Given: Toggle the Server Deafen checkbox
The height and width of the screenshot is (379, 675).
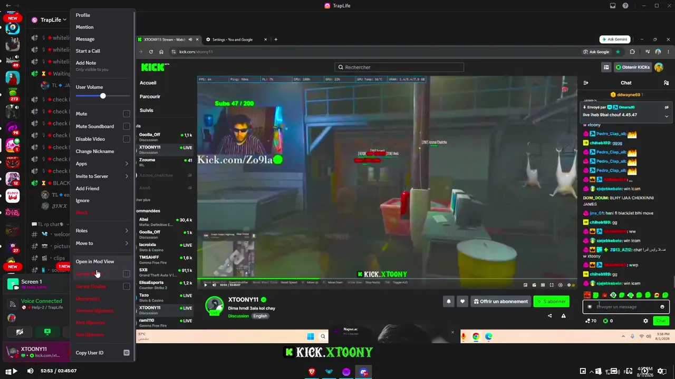Looking at the screenshot, I should (127, 286).
